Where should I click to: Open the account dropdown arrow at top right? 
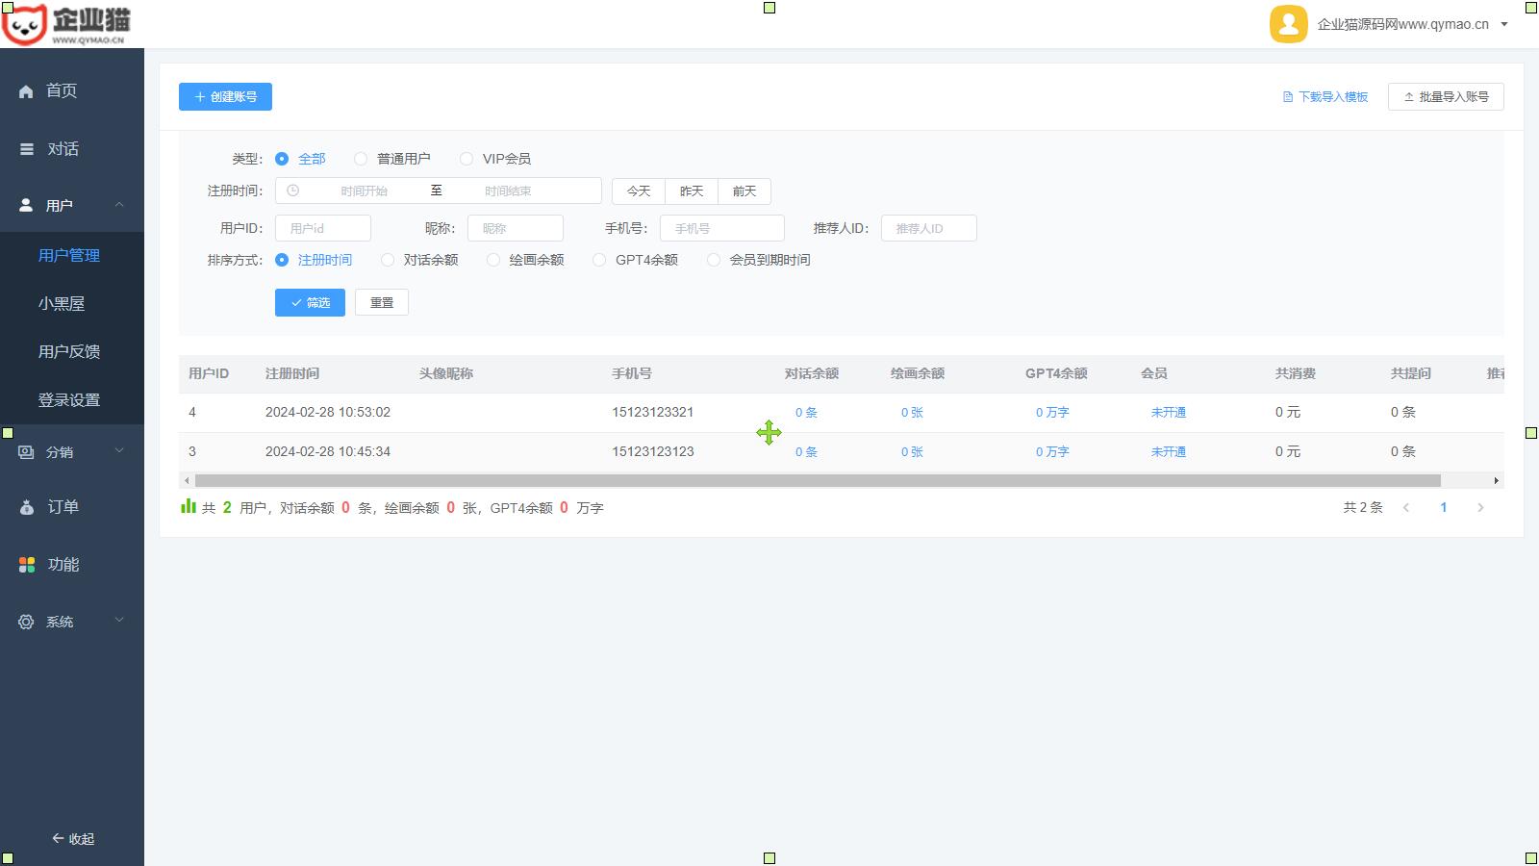pos(1504,25)
